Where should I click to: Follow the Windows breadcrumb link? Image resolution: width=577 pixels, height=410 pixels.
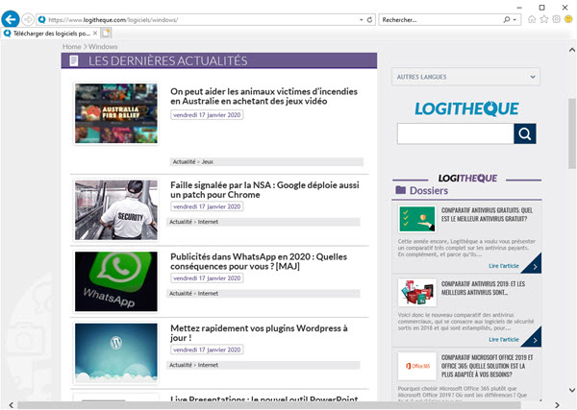tap(103, 47)
